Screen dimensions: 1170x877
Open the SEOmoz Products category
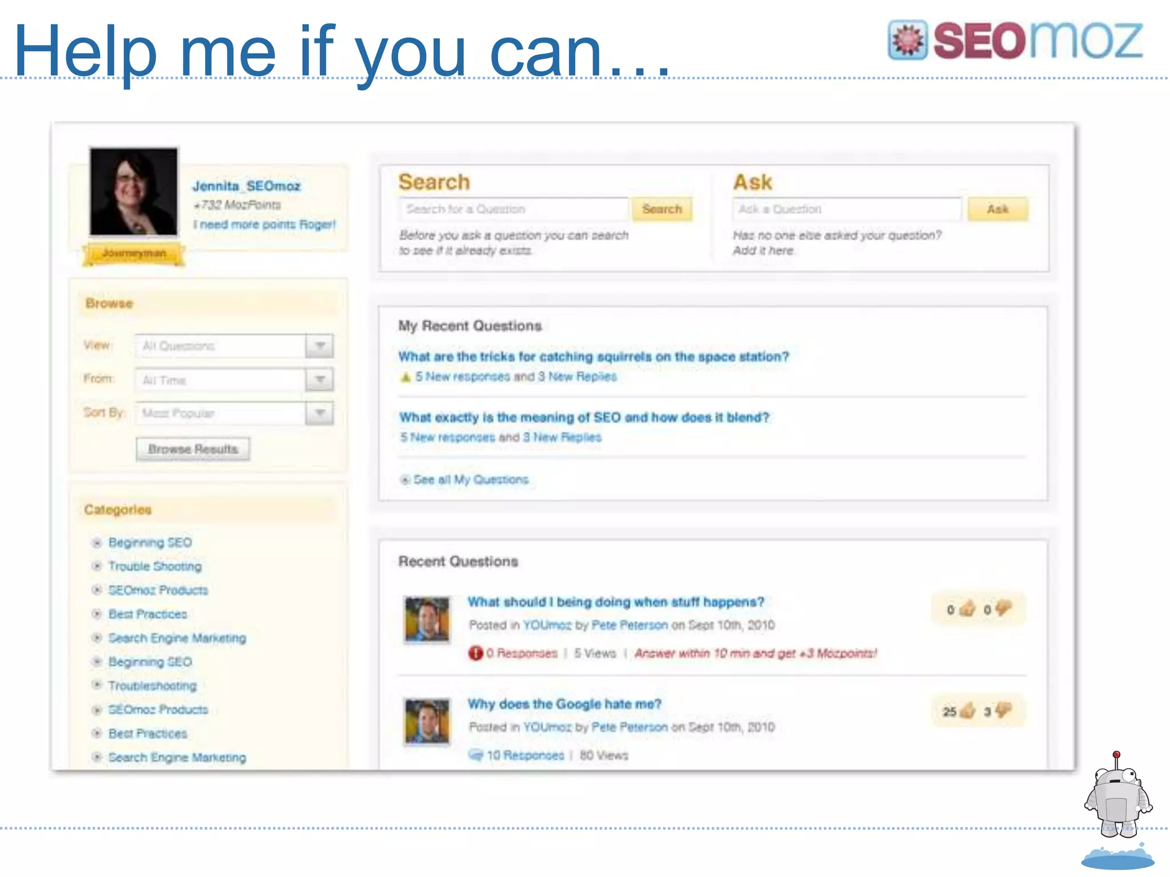(x=158, y=590)
